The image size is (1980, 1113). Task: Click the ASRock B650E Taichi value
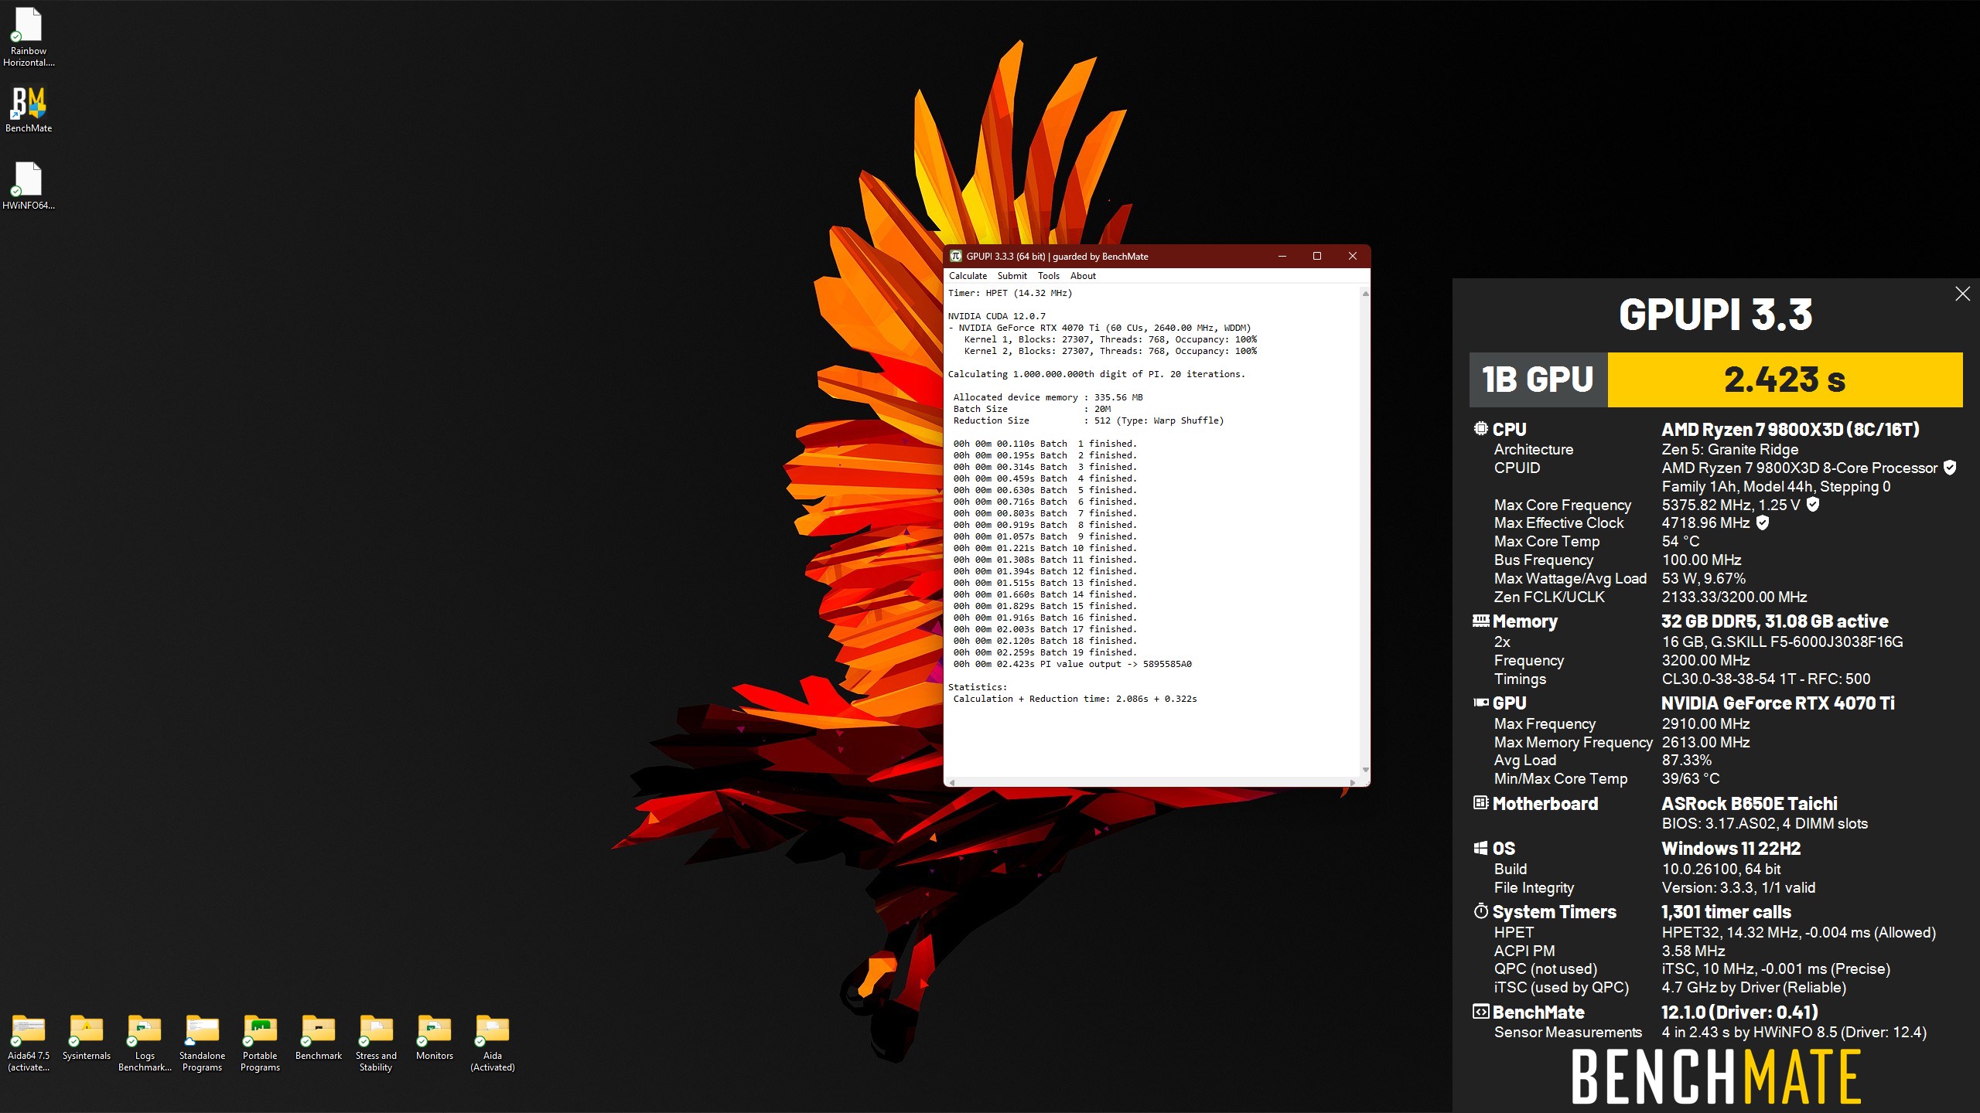point(1750,803)
